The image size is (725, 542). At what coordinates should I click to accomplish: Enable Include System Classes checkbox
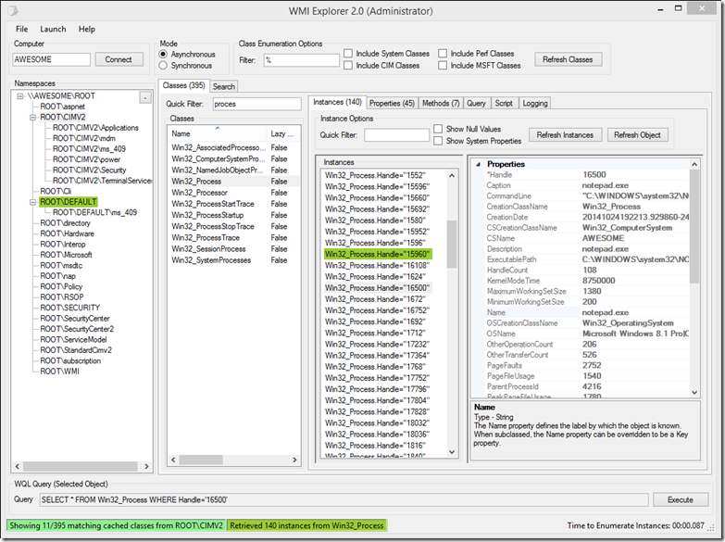pyautogui.click(x=348, y=54)
